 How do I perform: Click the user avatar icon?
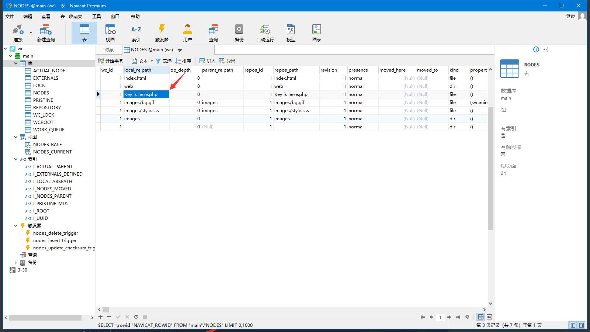tap(582, 16)
